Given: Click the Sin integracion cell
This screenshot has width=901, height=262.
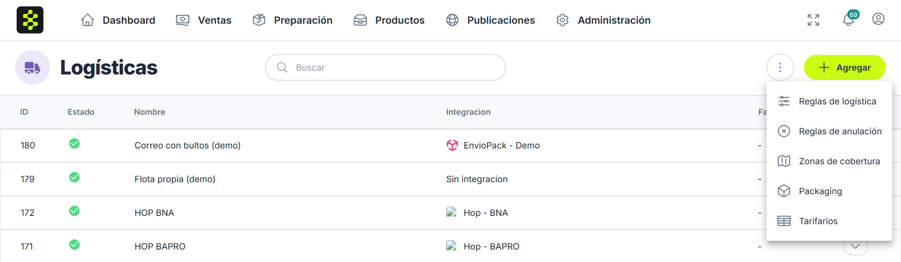Looking at the screenshot, I should tap(477, 179).
